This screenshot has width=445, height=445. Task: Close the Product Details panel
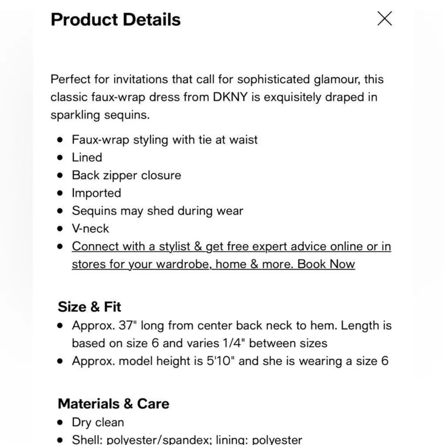385,19
